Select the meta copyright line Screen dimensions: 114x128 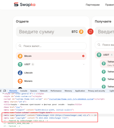click(x=36, y=118)
